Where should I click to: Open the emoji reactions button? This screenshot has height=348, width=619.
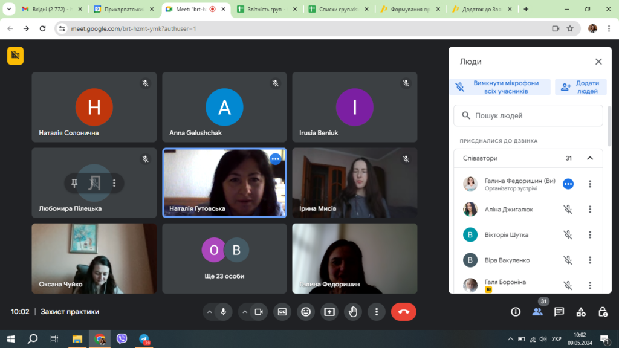pyautogui.click(x=306, y=312)
